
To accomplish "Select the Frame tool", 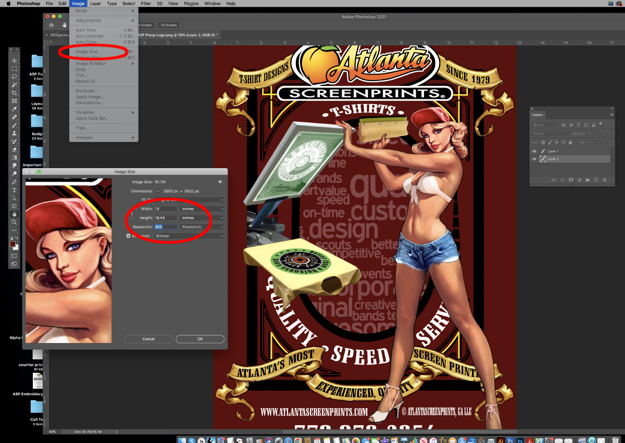I will point(15,101).
